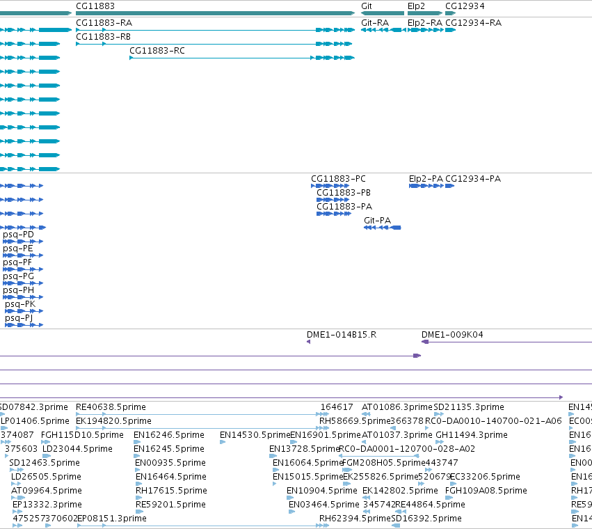
Task: Click the 164617 EST label
Action: point(337,407)
